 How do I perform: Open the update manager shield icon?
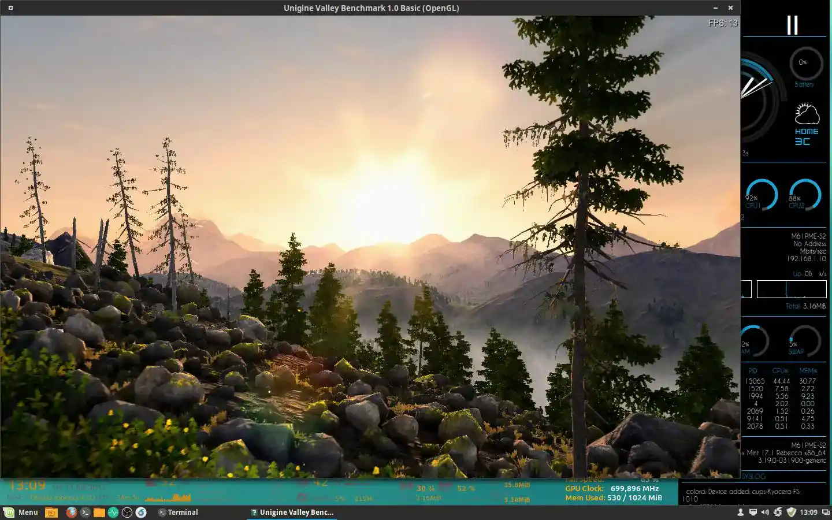click(x=791, y=512)
